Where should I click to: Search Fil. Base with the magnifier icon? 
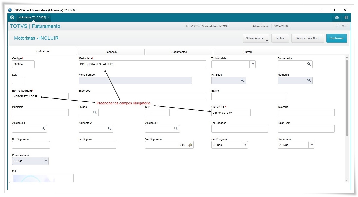pyautogui.click(x=242, y=80)
